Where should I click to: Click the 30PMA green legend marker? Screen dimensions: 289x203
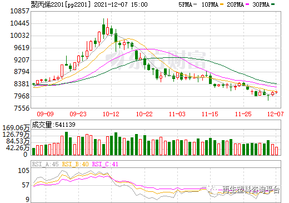pyautogui.click(x=273, y=4)
